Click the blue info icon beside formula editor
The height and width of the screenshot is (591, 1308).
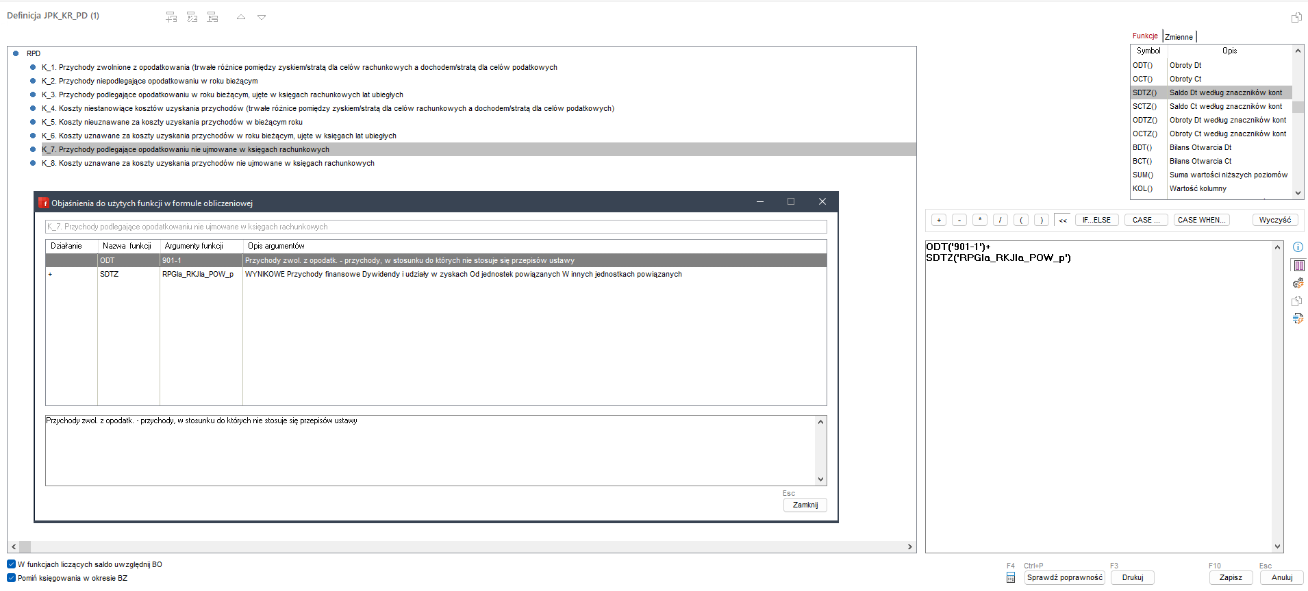1298,247
